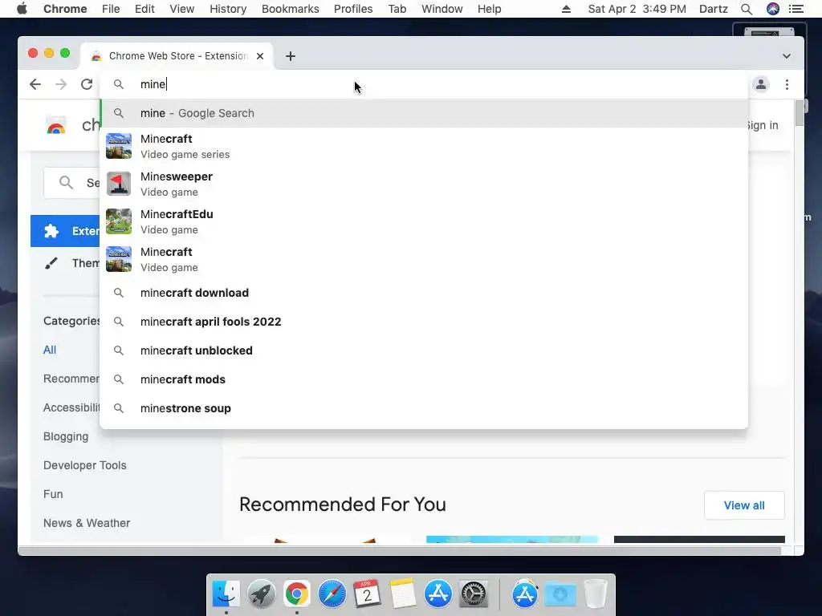
Task: Select 'minestrone soup' suggestion
Action: tap(424, 408)
